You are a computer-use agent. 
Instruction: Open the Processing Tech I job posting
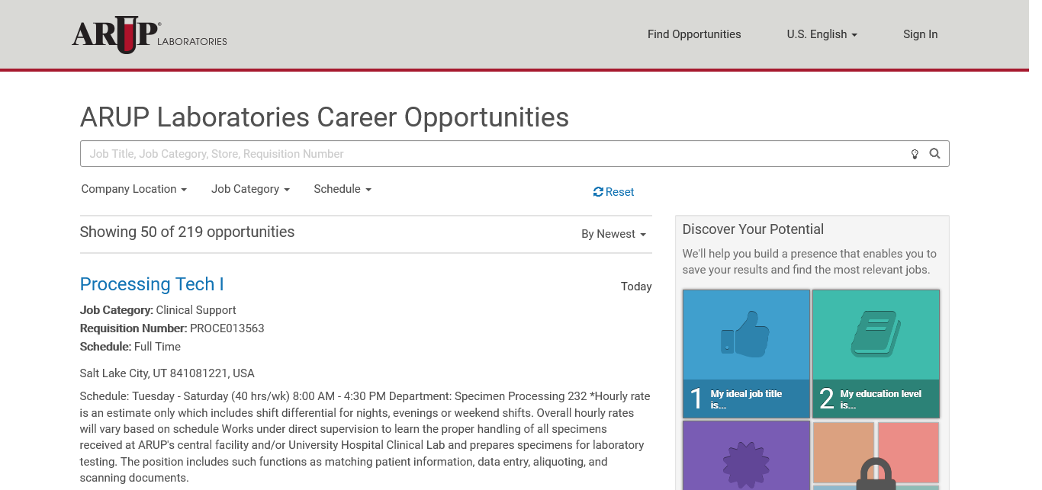152,284
